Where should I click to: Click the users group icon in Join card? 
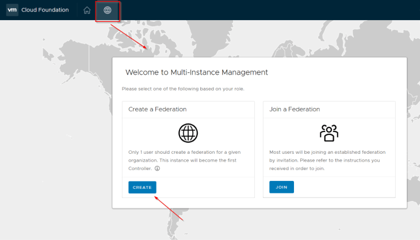pos(329,133)
